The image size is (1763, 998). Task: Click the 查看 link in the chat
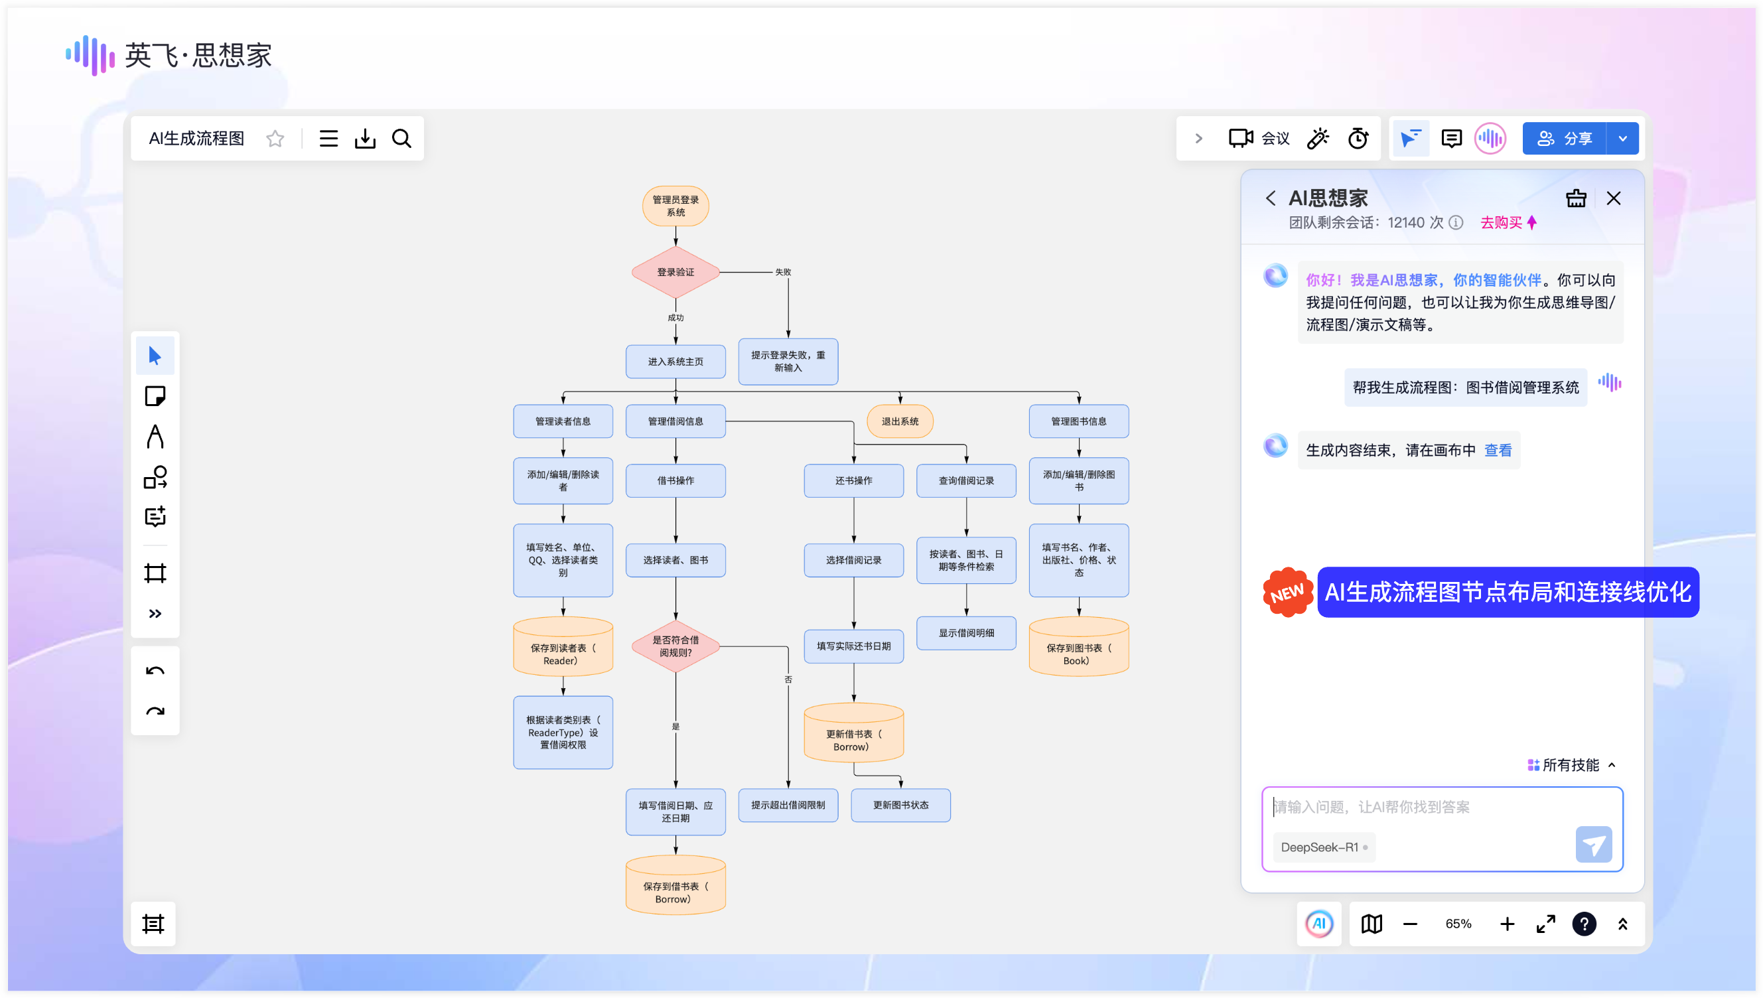tap(1497, 451)
